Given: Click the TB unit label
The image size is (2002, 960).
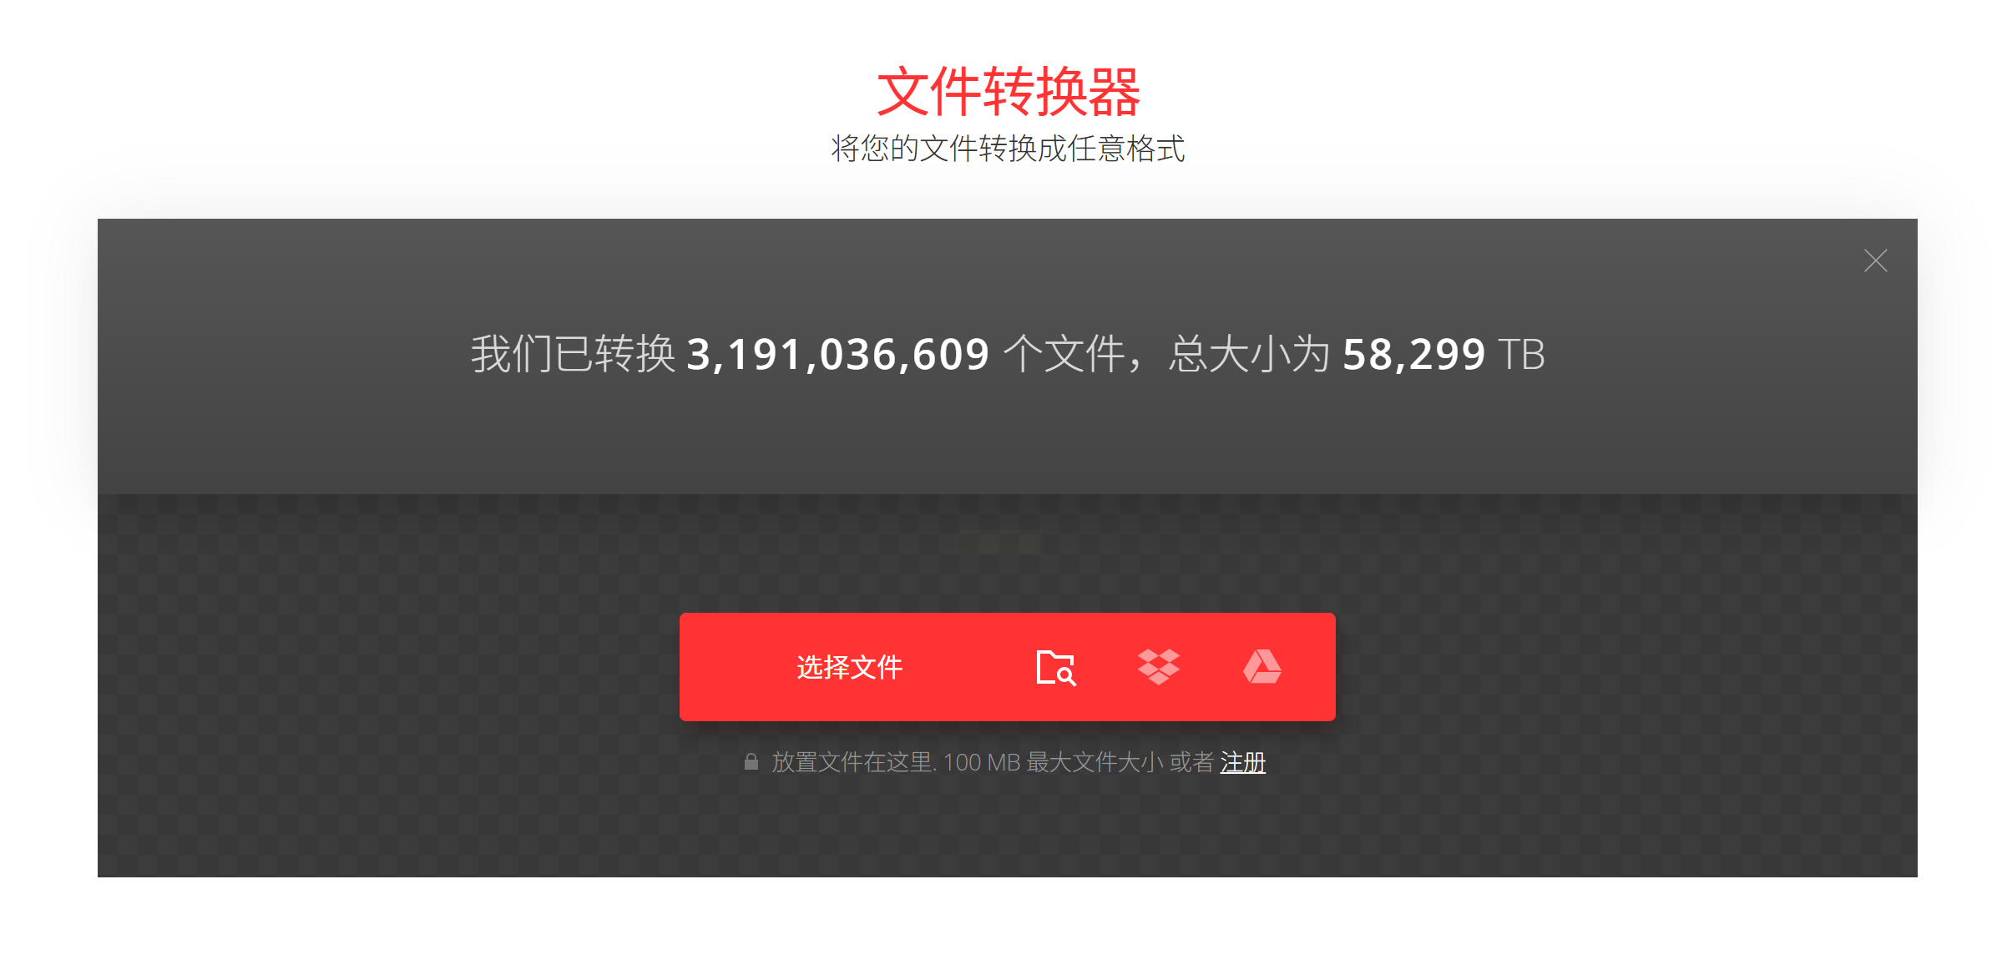Looking at the screenshot, I should (1521, 354).
